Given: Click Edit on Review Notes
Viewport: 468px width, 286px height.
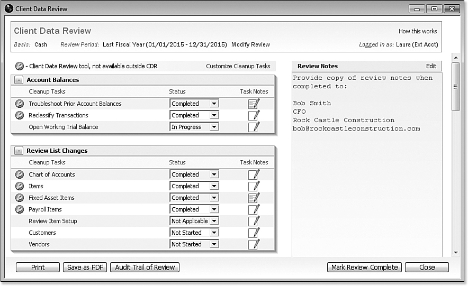Looking at the screenshot, I should [431, 66].
